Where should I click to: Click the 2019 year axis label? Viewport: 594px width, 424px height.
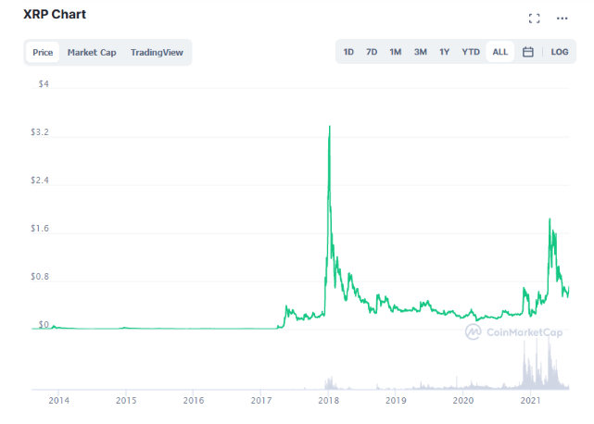click(x=396, y=401)
